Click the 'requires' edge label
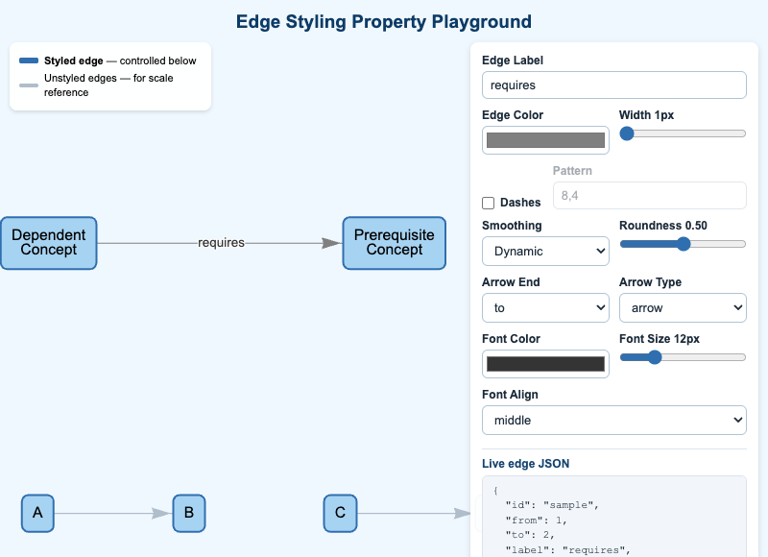This screenshot has width=768, height=557. click(x=221, y=243)
